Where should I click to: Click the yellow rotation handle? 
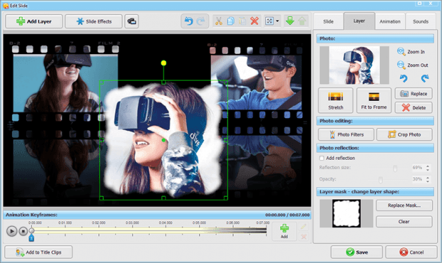pos(163,63)
